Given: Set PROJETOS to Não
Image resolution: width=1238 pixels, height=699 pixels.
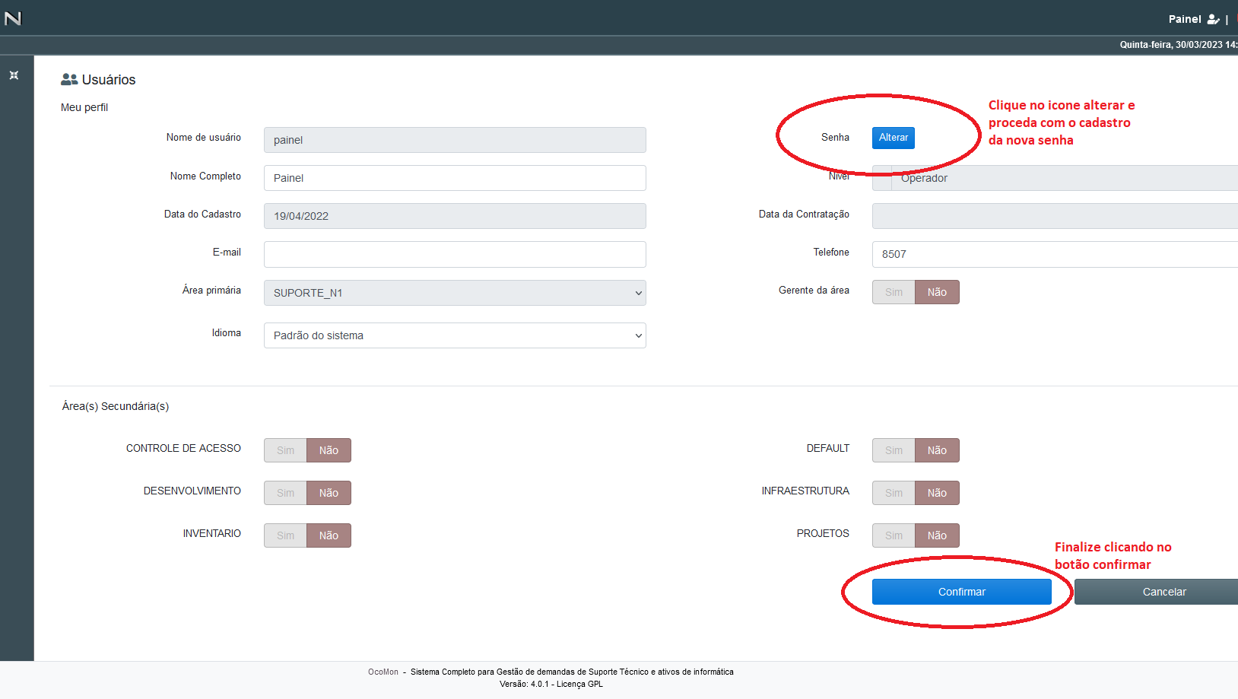Looking at the screenshot, I should [x=937, y=535].
